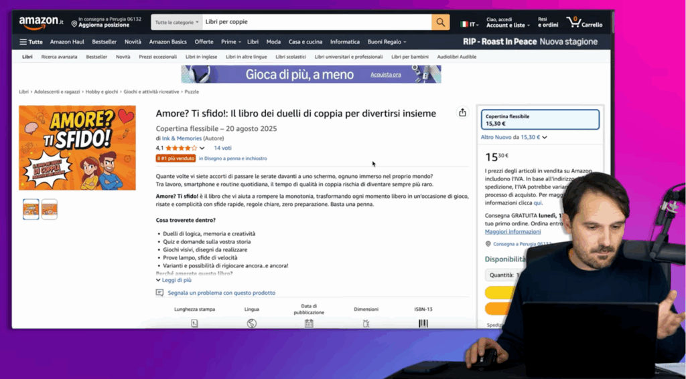Expand the Prime navigation dropdown
The image size is (686, 379).
pyautogui.click(x=231, y=42)
